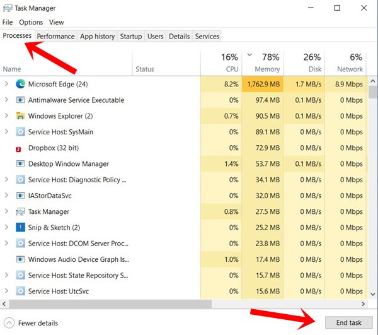Select Windows Audio Device Graph row name
Screen dimensions: 378x335
click(x=79, y=259)
